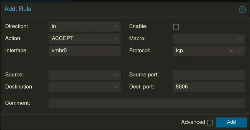Screen dimensions: 250x130
Task: Focus the Comment text field
Action: coord(147,103)
